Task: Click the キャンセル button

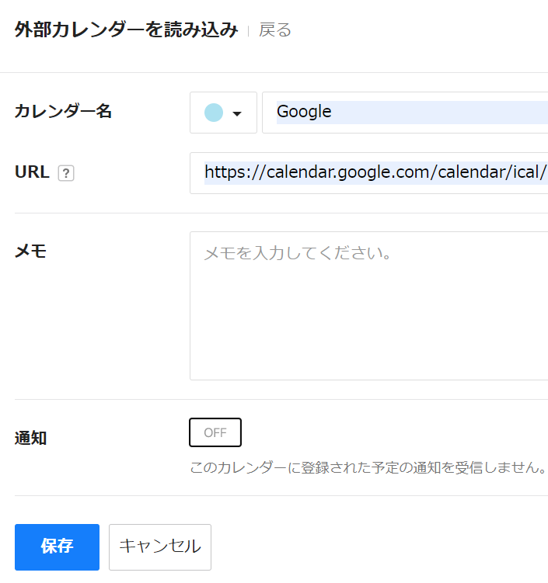Action: pyautogui.click(x=160, y=547)
